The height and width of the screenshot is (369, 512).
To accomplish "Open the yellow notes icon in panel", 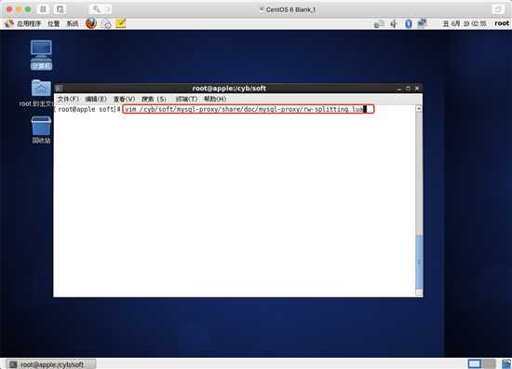I will pyautogui.click(x=120, y=23).
